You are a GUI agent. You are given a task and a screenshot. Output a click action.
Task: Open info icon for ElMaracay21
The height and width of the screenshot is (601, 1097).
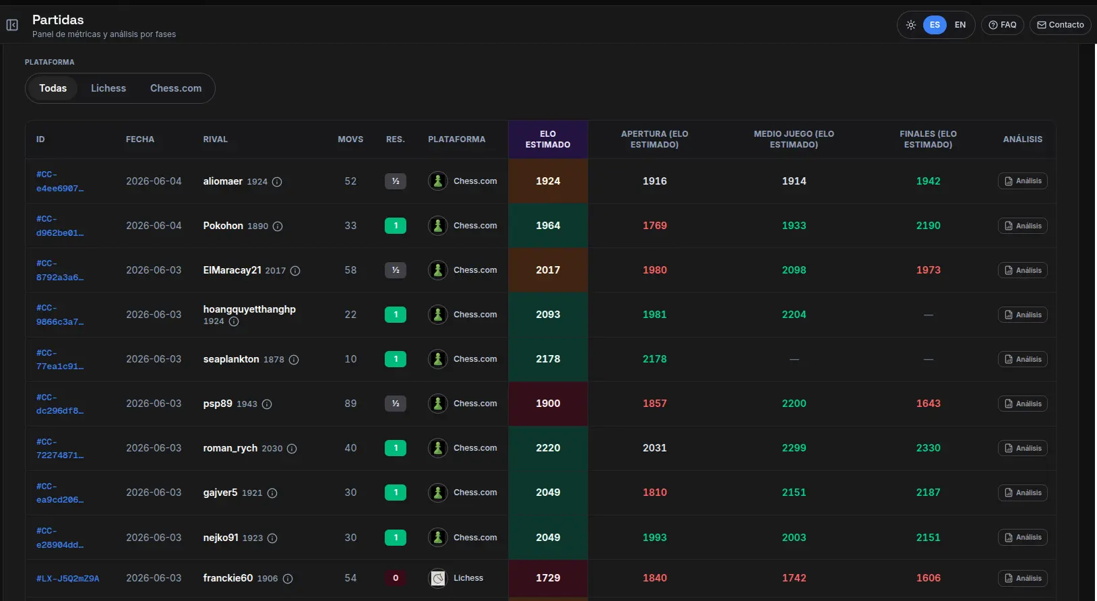[295, 271]
